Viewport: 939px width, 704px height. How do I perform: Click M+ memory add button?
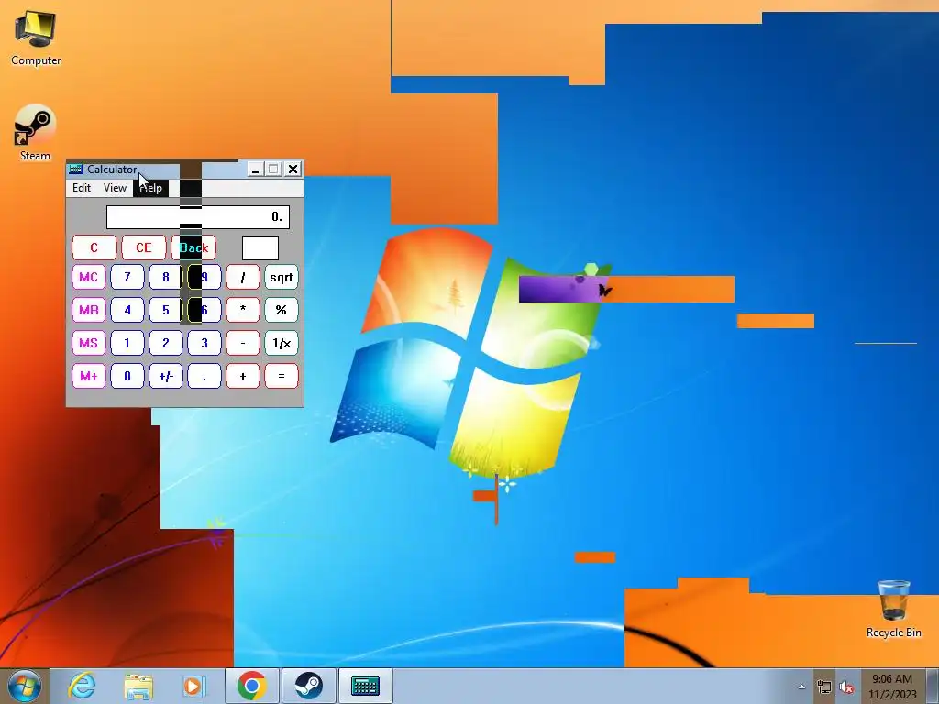coord(89,376)
